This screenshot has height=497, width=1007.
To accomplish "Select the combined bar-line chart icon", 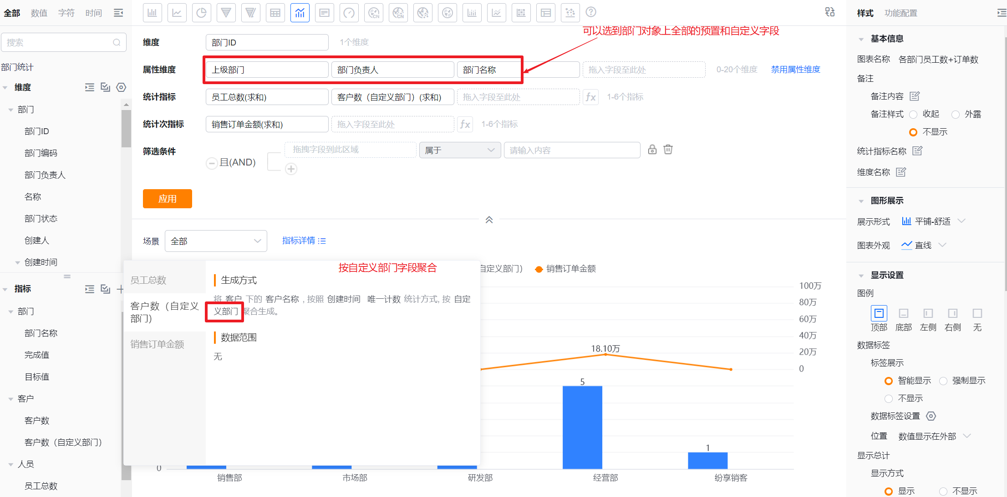I will (300, 13).
